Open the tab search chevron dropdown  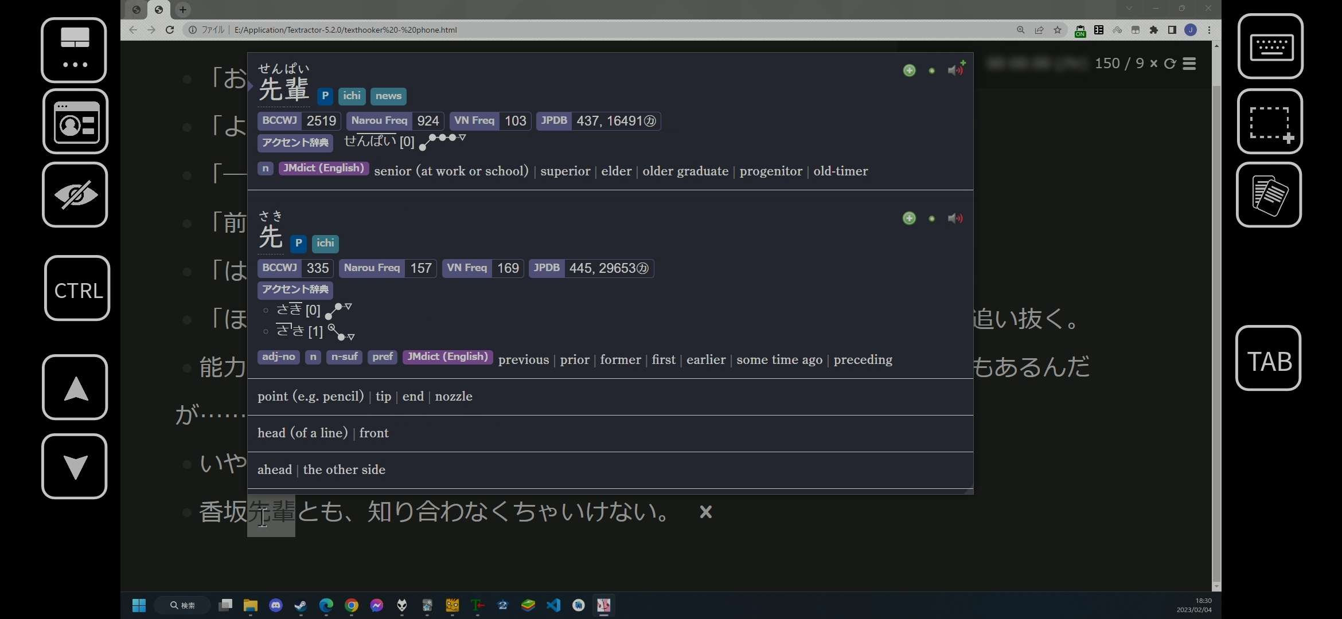[1129, 8]
